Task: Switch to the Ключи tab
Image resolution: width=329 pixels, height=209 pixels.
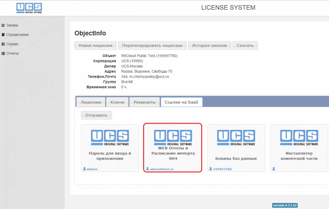Action: pyautogui.click(x=117, y=102)
